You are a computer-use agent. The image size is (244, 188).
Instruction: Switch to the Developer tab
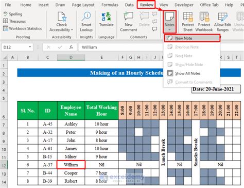click(184, 5)
